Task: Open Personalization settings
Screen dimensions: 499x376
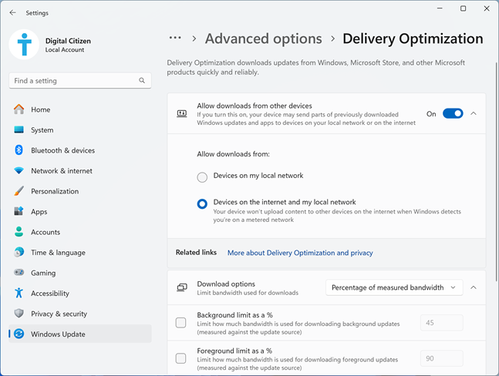Action: click(x=80, y=191)
